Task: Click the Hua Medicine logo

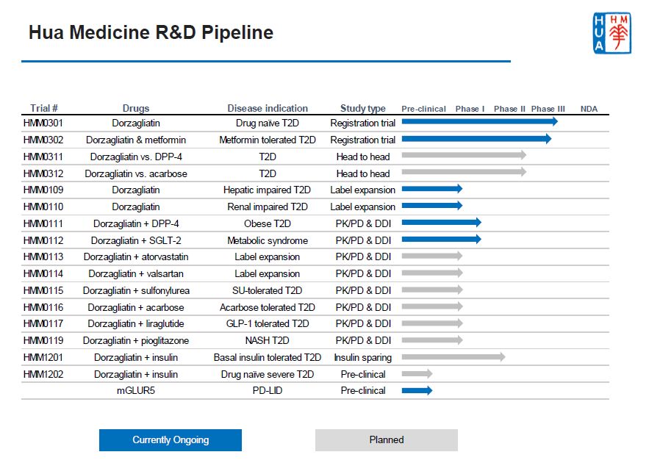Action: [x=612, y=33]
